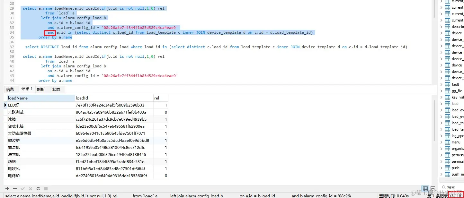This screenshot has height=198, width=464.
Task: Expand the menu table node
Action: click(x=441, y=142)
